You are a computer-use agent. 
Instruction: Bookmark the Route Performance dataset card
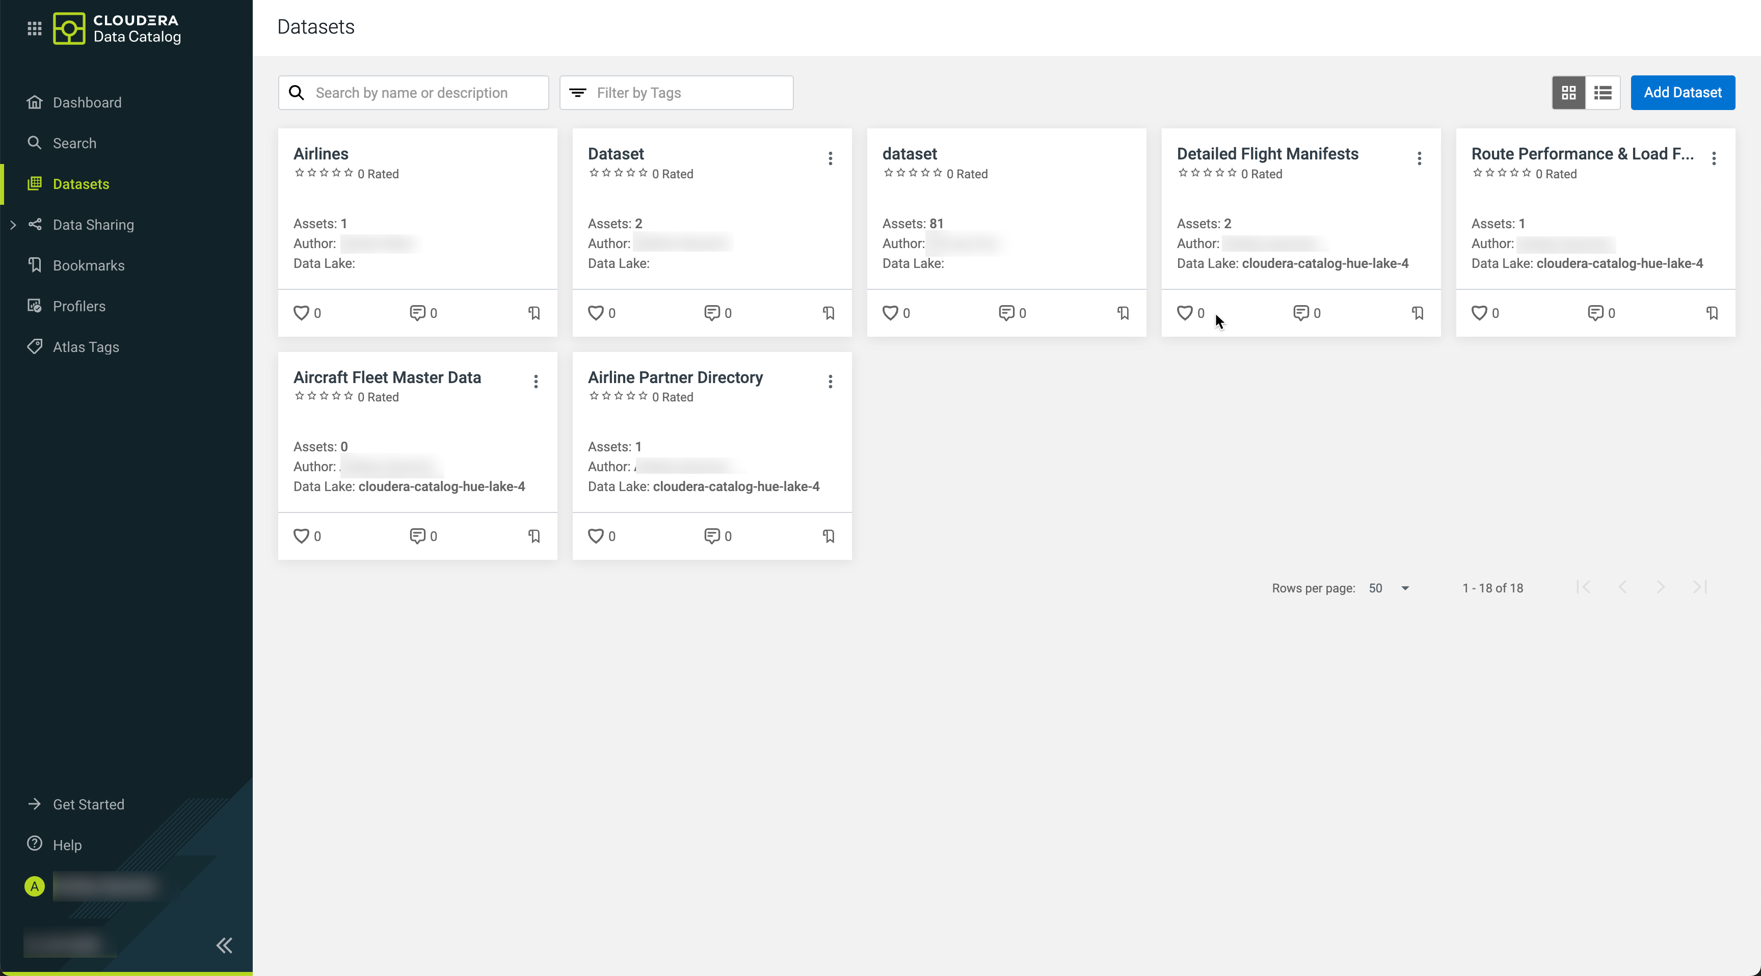pyautogui.click(x=1712, y=313)
